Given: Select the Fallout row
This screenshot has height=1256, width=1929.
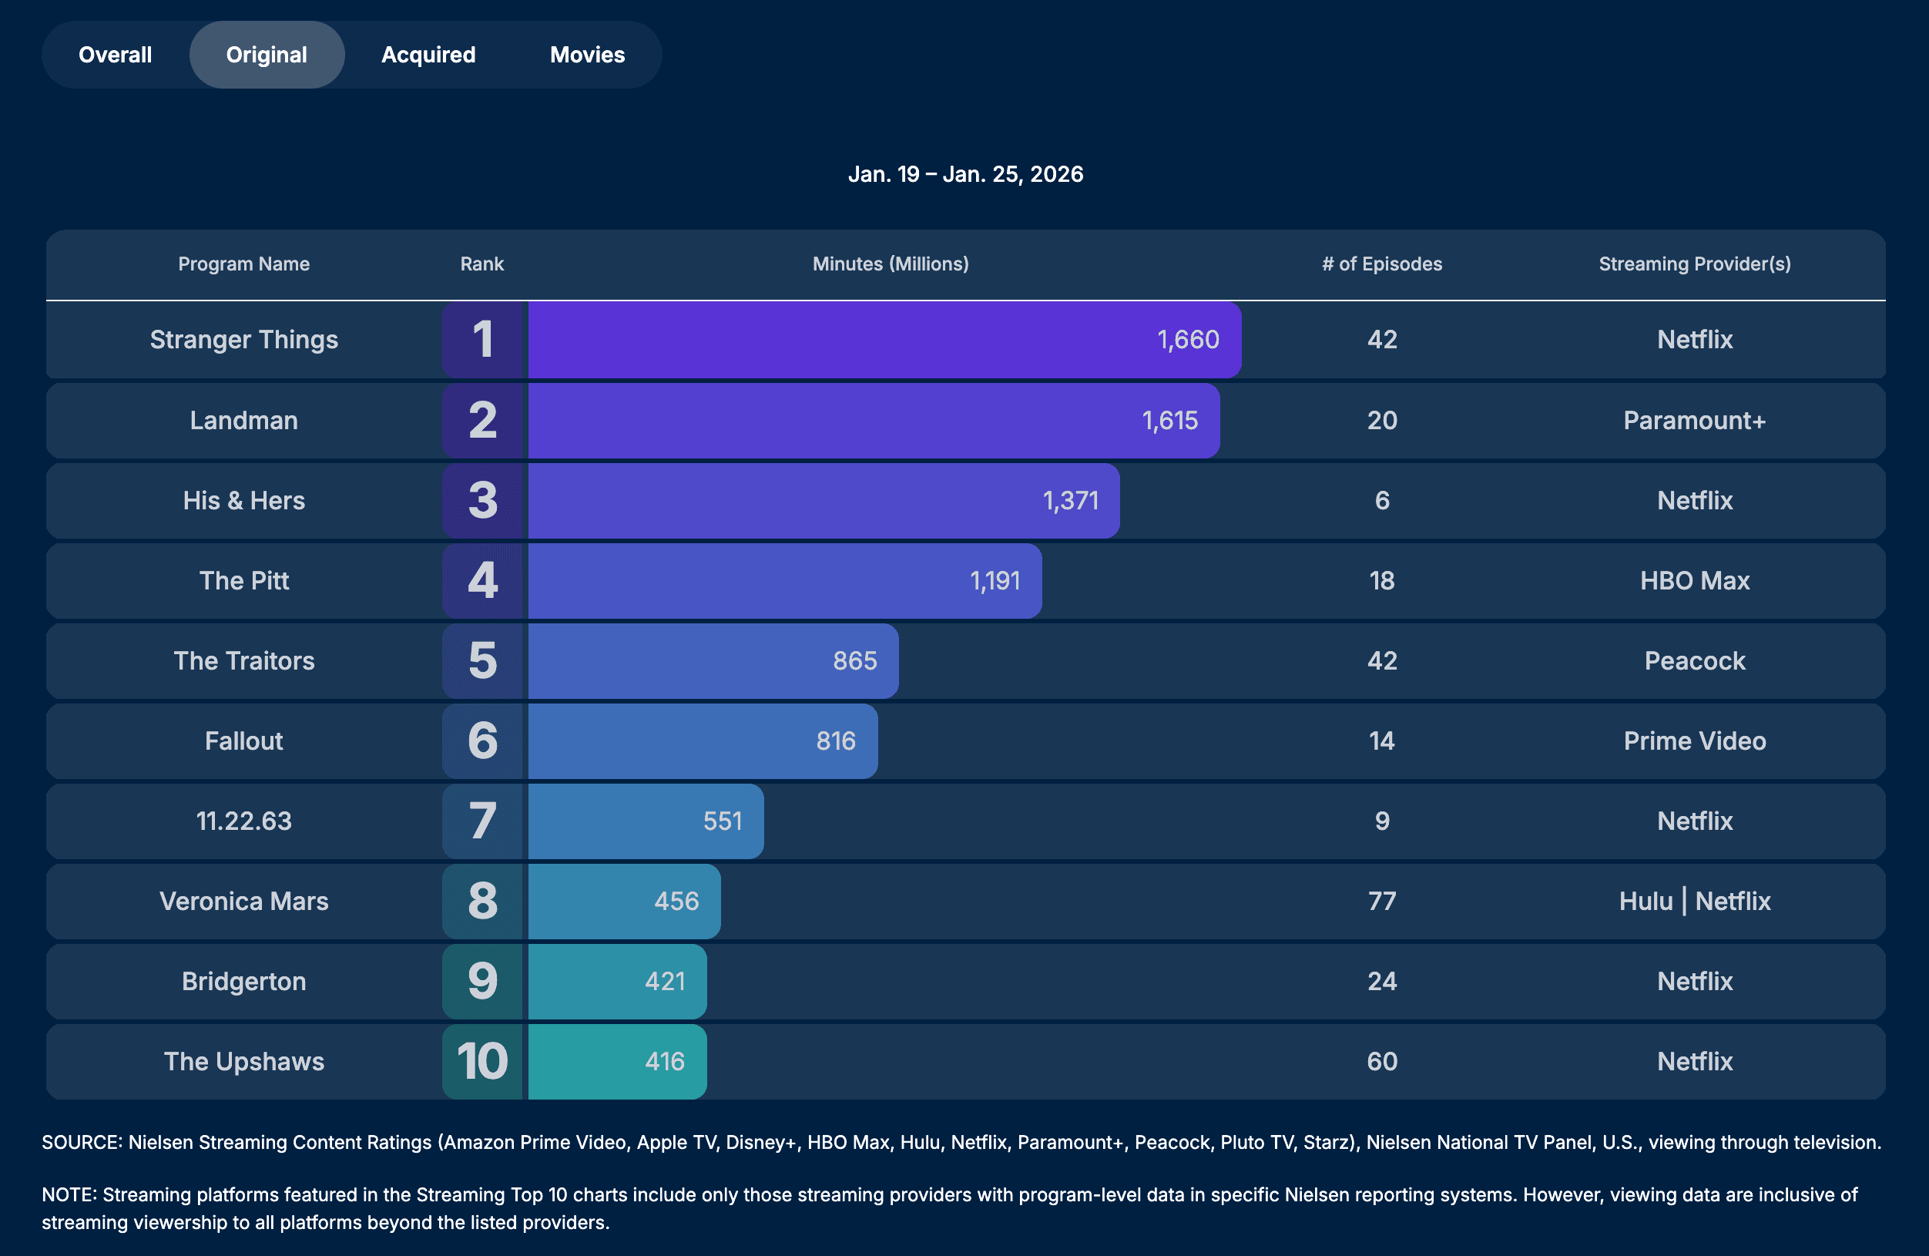Looking at the screenshot, I should click(243, 741).
